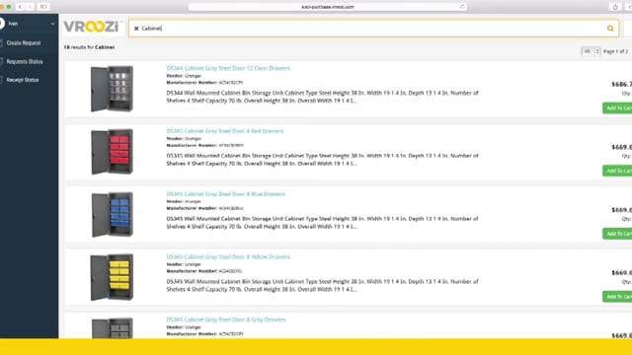632x355 pixels.
Task: Click the user avatar icon in sidebar
Action: pos(2,24)
